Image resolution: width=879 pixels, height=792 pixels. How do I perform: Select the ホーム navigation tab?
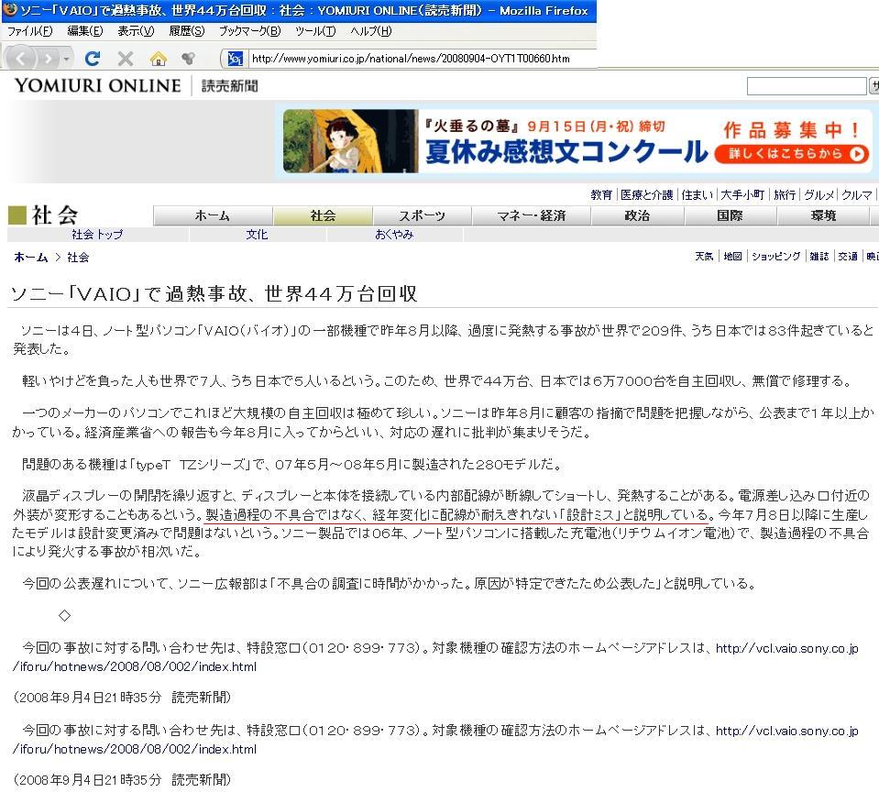coord(213,215)
